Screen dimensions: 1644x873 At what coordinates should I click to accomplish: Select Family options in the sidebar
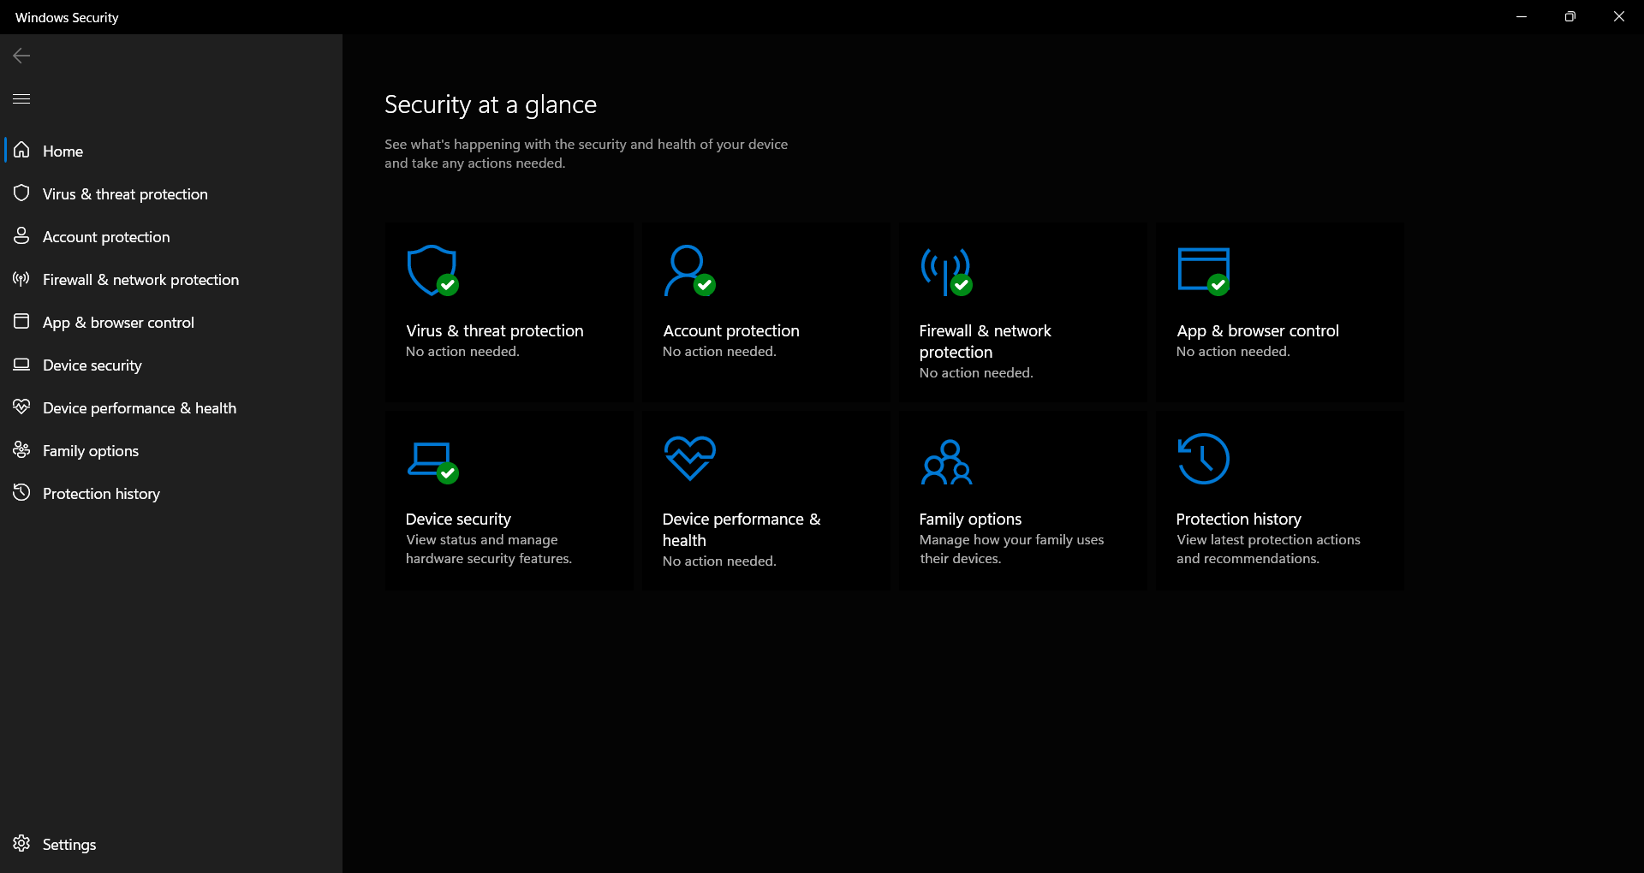[x=91, y=451]
